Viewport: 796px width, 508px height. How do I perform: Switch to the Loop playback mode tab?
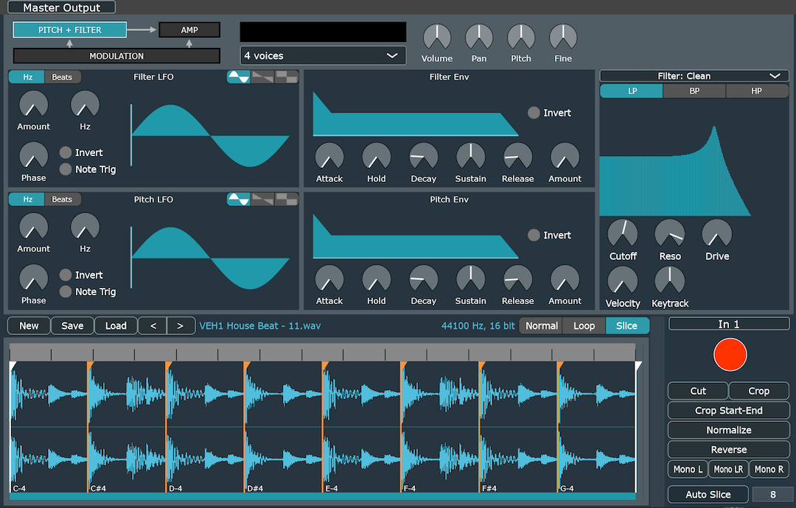(583, 325)
